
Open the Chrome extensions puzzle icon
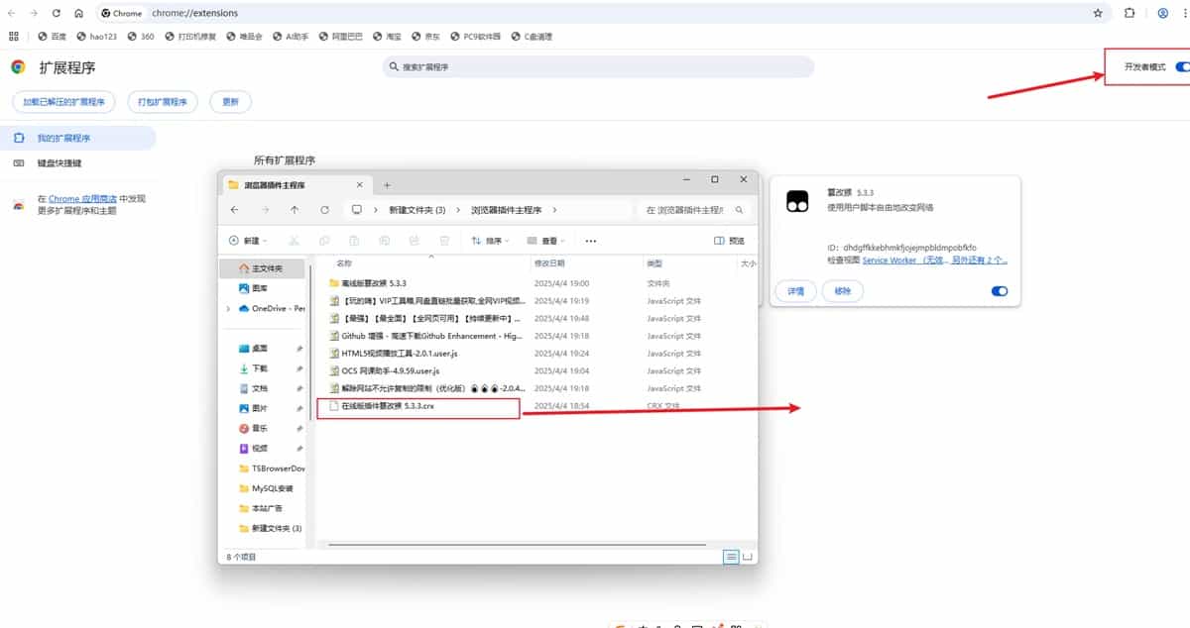[1130, 14]
